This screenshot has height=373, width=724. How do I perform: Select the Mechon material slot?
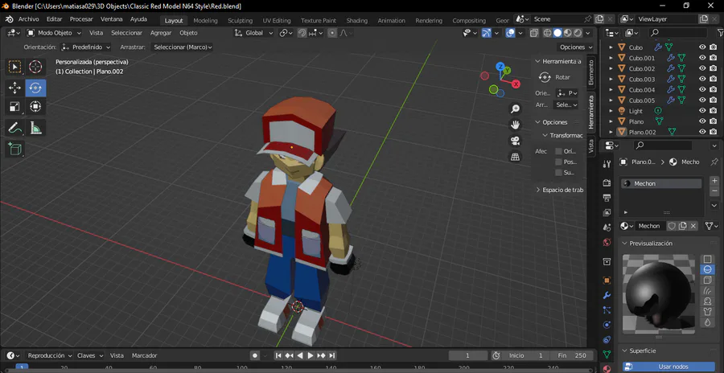coord(661,183)
